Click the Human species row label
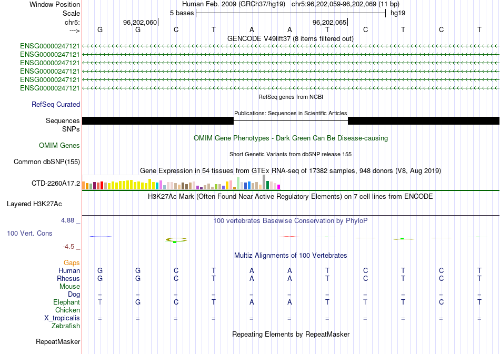 click(x=69, y=271)
